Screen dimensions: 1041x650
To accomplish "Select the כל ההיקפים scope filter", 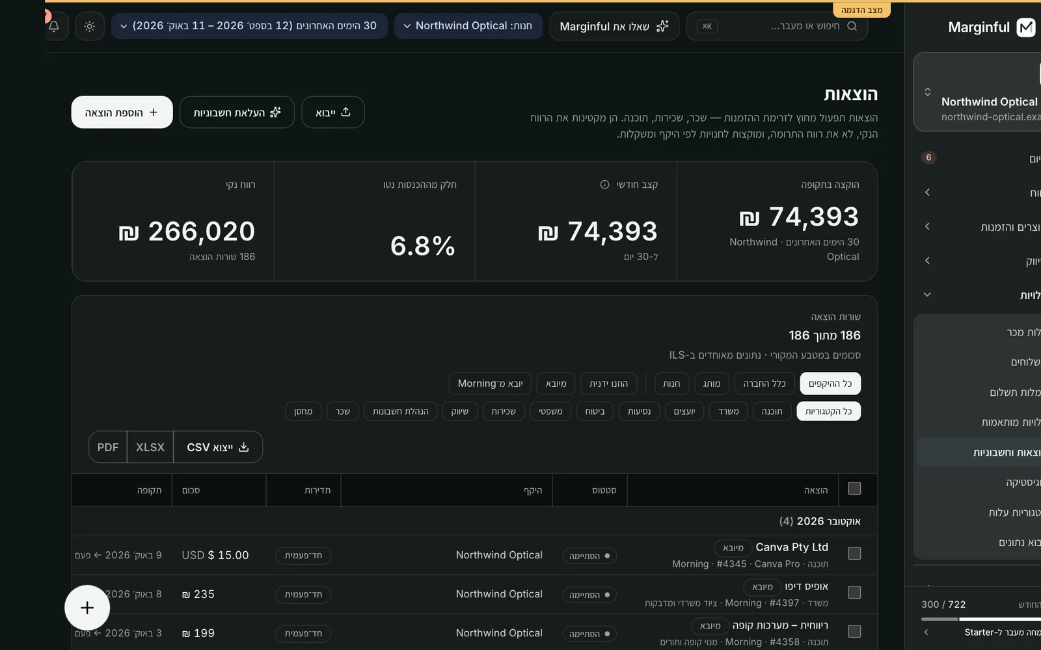I will 830,383.
